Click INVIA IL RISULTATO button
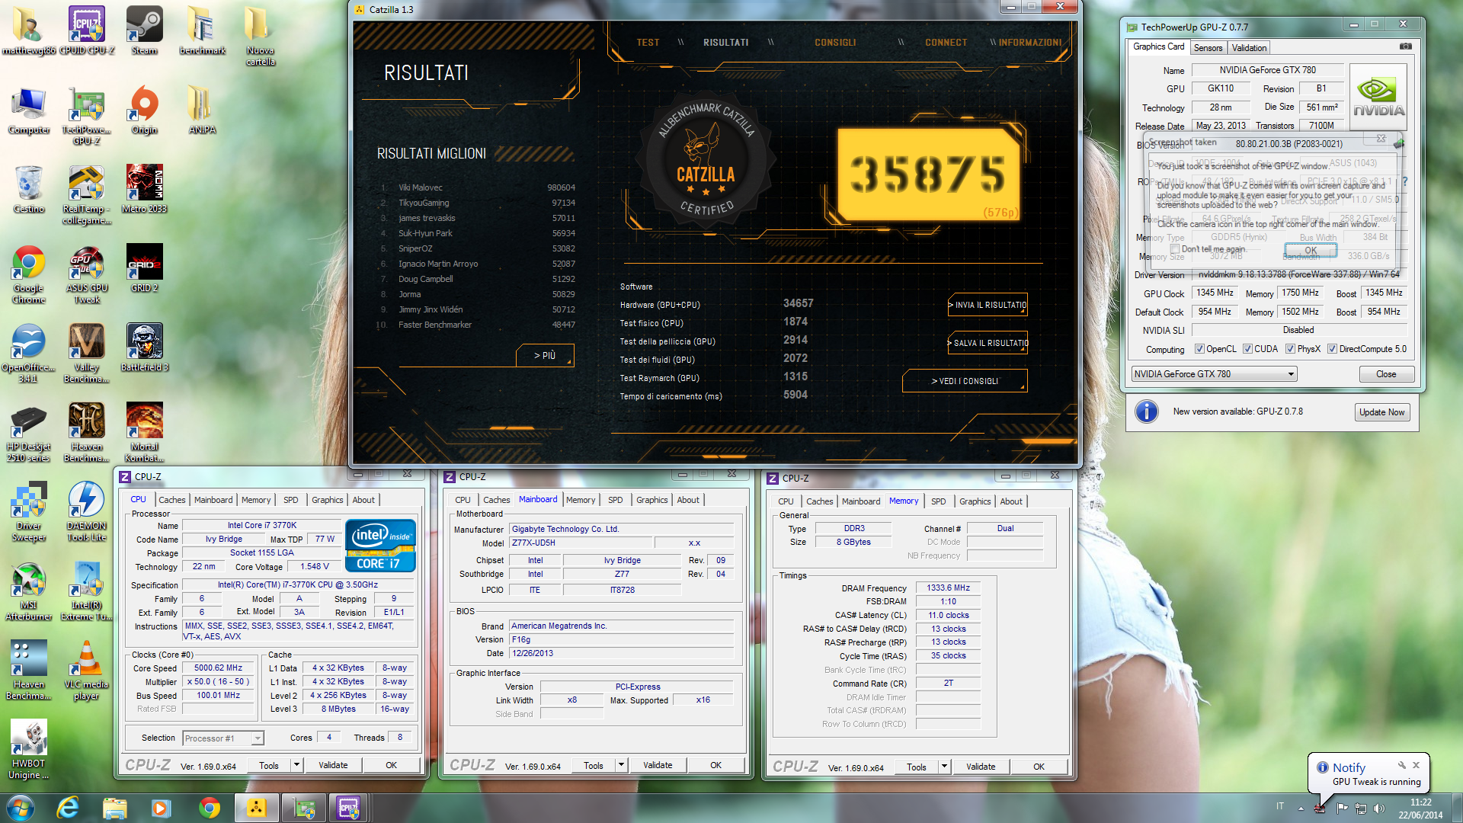 tap(988, 305)
